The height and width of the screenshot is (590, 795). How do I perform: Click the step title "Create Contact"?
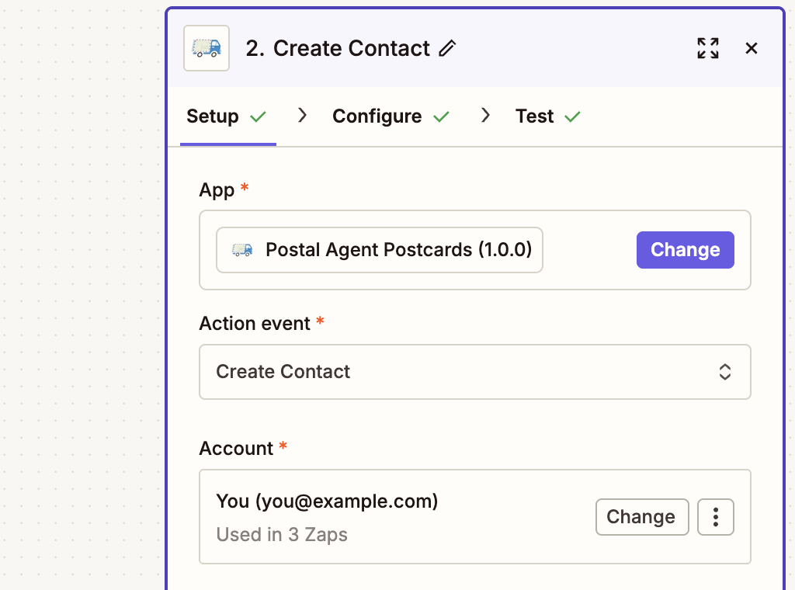[351, 48]
